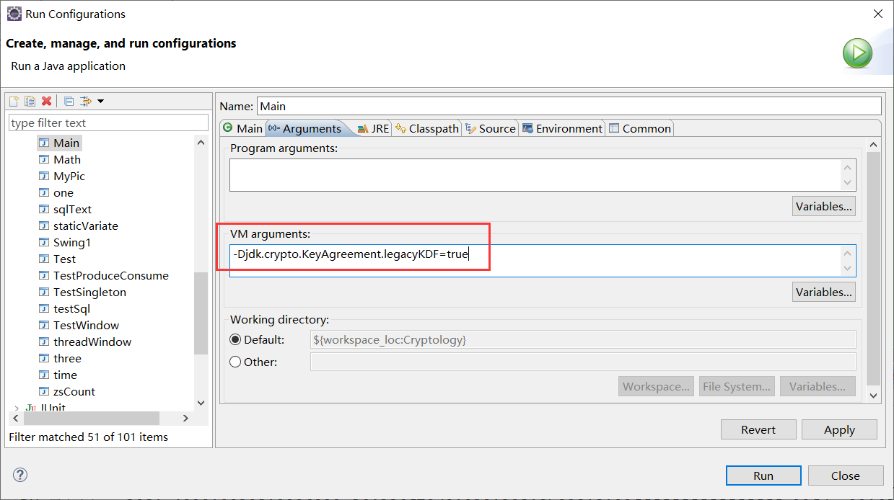
Task: Select the testSql configuration
Action: pos(71,308)
